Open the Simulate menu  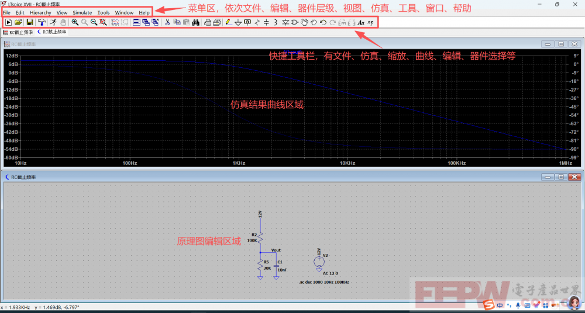(x=82, y=12)
